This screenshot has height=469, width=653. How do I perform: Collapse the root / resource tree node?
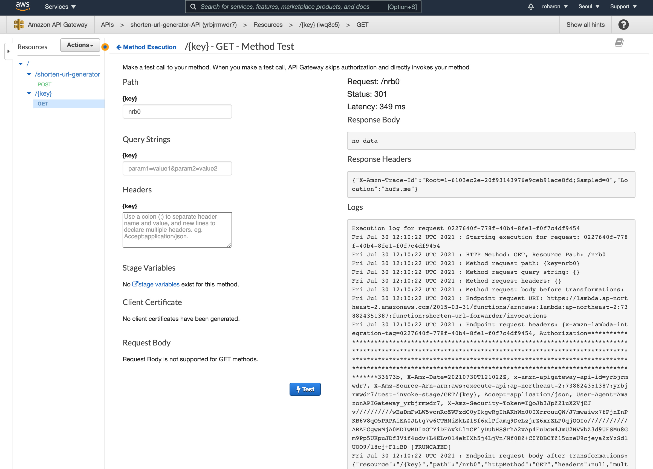tap(21, 64)
